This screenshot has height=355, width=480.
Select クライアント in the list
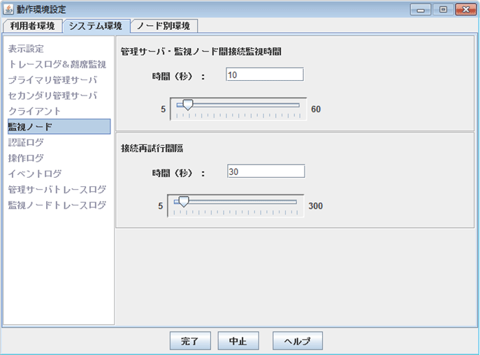pos(35,111)
